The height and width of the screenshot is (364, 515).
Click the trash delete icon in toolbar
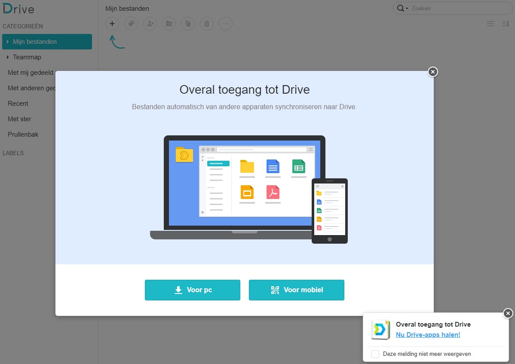click(207, 24)
